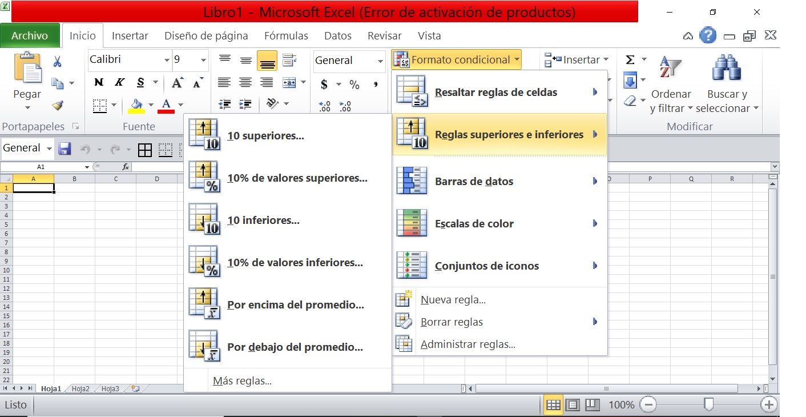Apply the comma thousands separator style
The height and width of the screenshot is (417, 806).
pyautogui.click(x=376, y=85)
